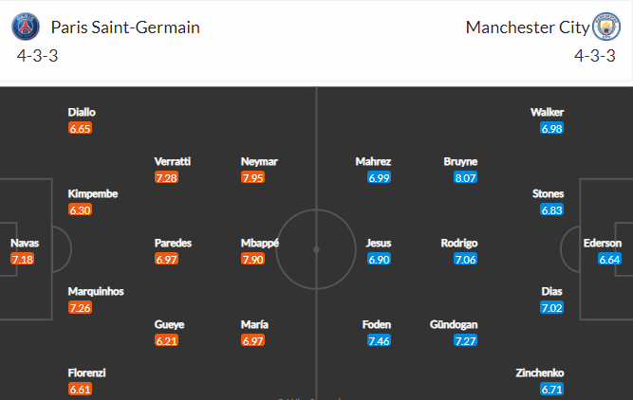The image size is (633, 400).
Task: Click player name Rodrigo
Action: click(x=459, y=244)
